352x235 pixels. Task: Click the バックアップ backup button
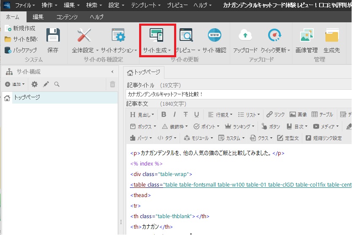(x=21, y=50)
